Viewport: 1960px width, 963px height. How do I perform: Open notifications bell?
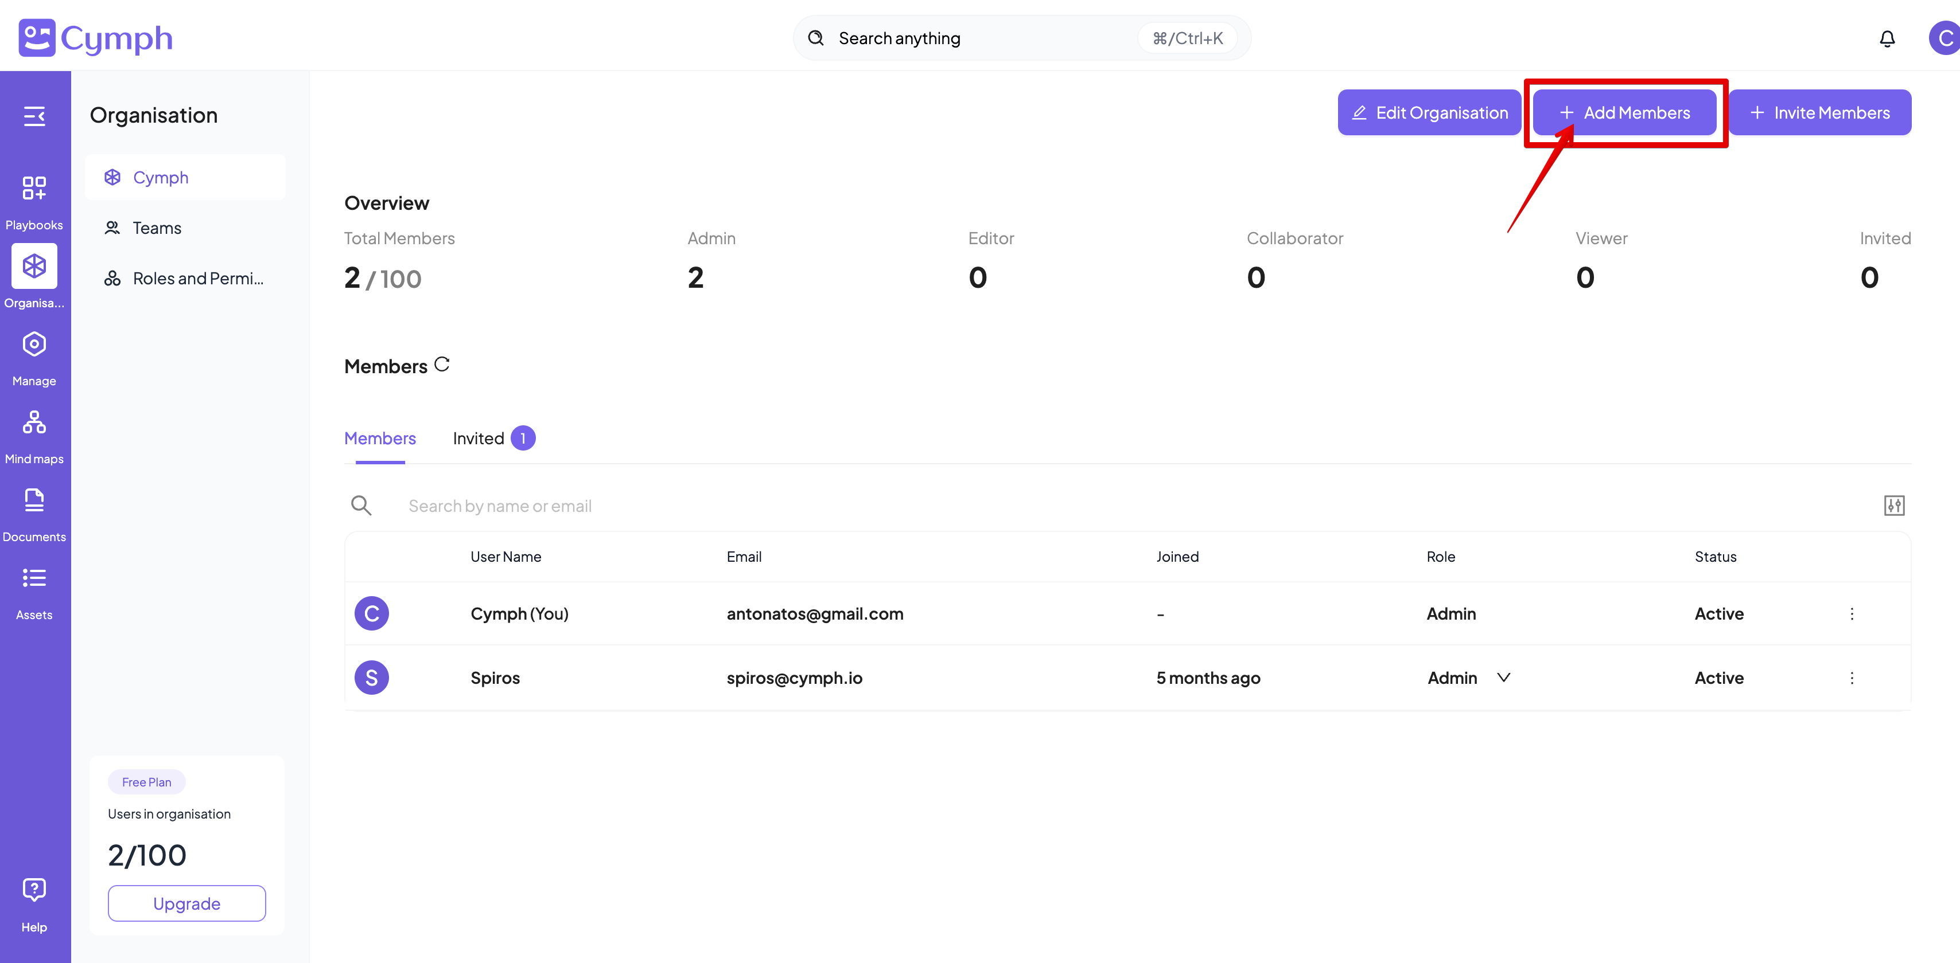pos(1887,39)
